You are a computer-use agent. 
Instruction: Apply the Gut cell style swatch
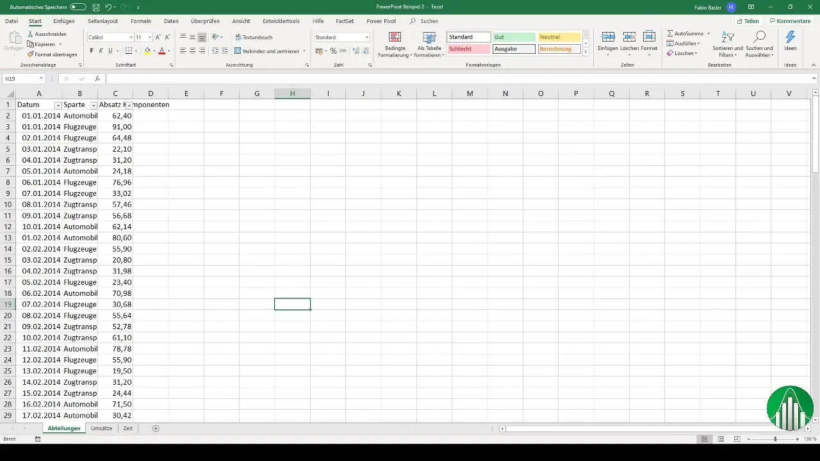pos(514,37)
